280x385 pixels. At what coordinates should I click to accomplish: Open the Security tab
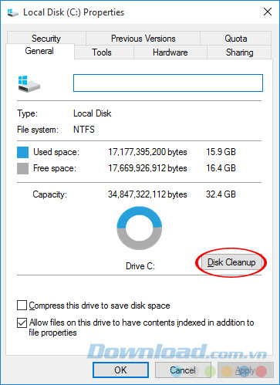(x=46, y=38)
